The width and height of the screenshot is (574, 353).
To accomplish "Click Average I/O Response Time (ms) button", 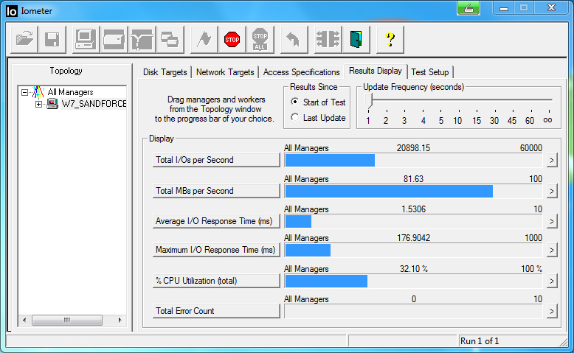I will tap(216, 221).
